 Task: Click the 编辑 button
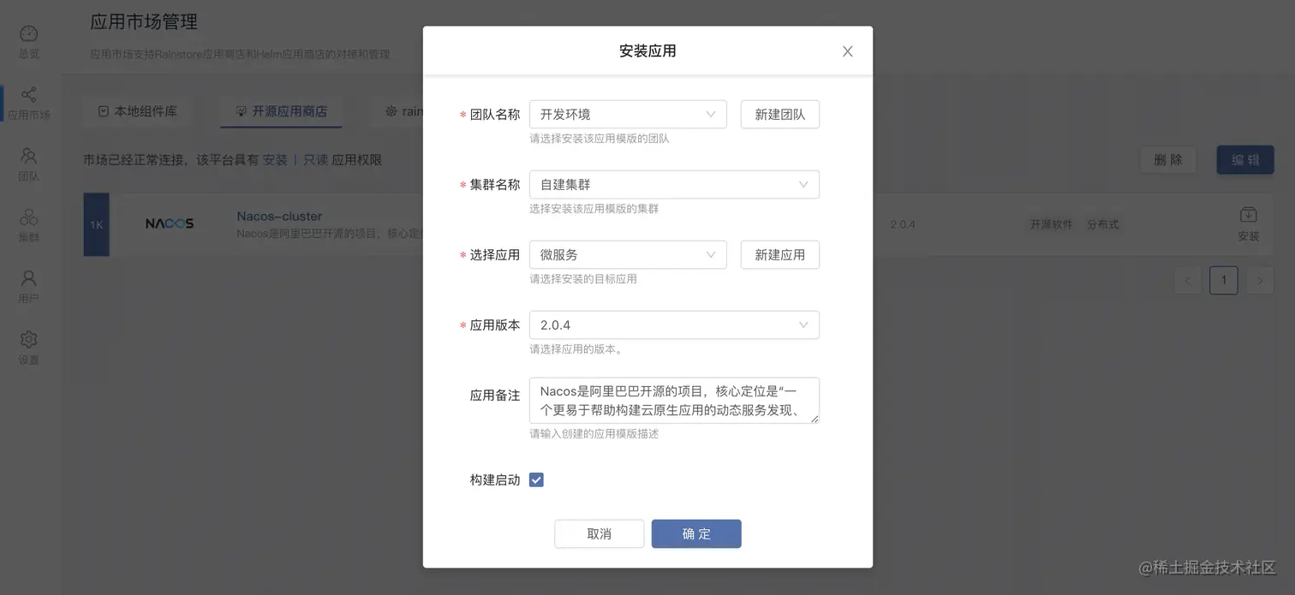click(1245, 160)
